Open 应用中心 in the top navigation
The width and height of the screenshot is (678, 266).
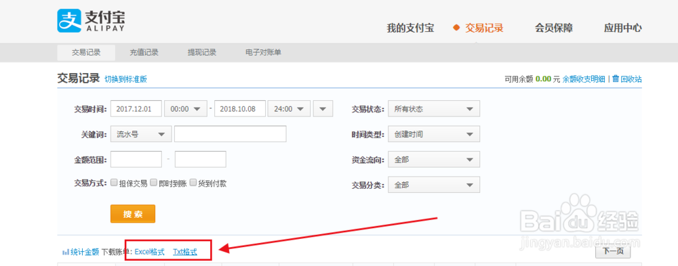(622, 28)
